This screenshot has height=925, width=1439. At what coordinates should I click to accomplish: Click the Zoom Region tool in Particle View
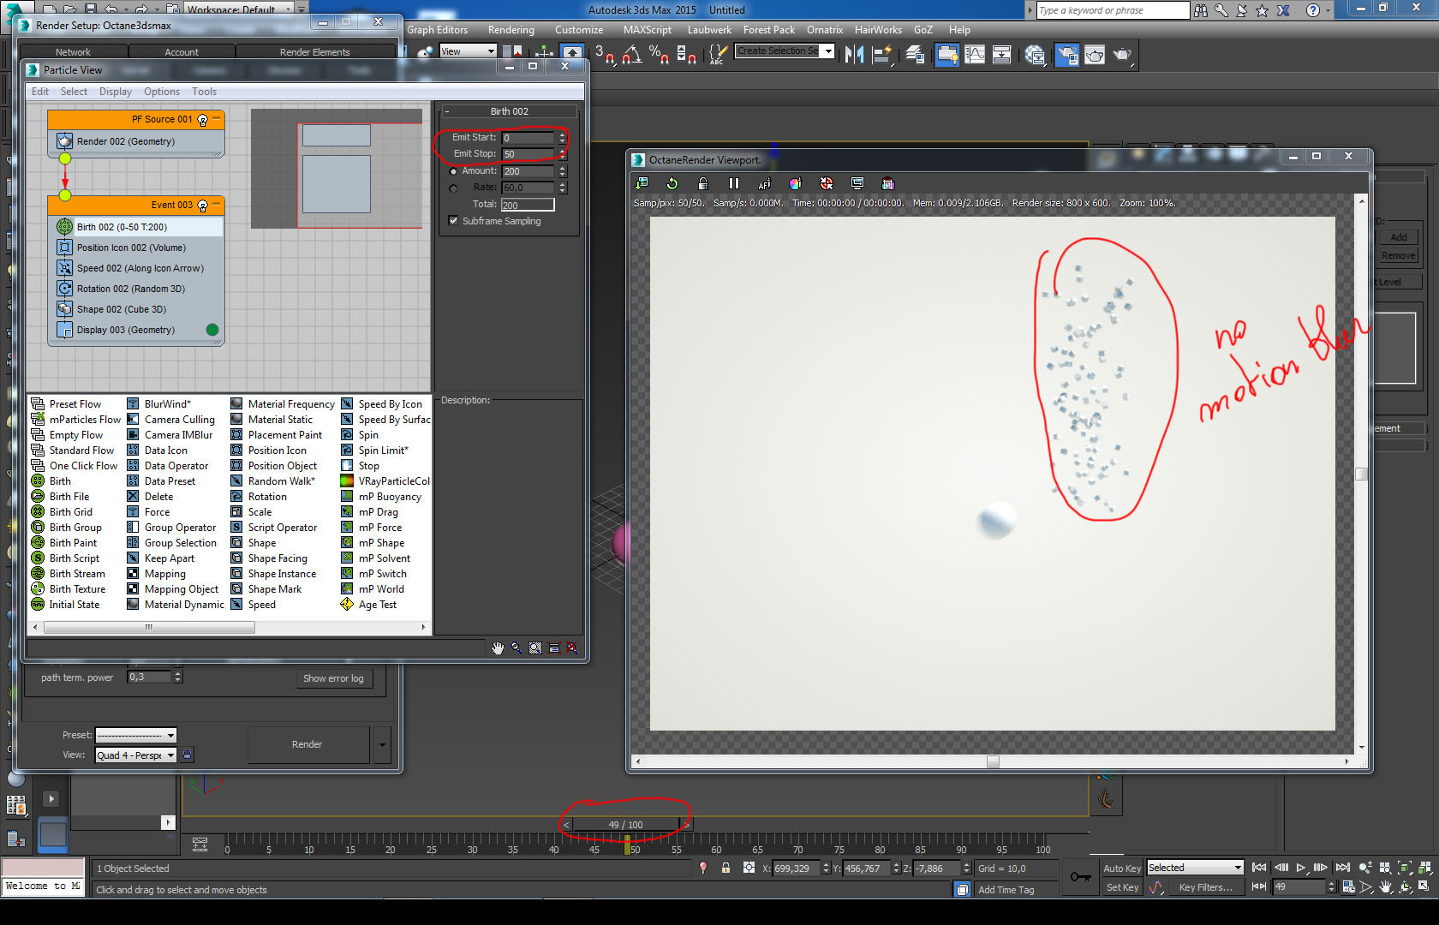(x=535, y=648)
